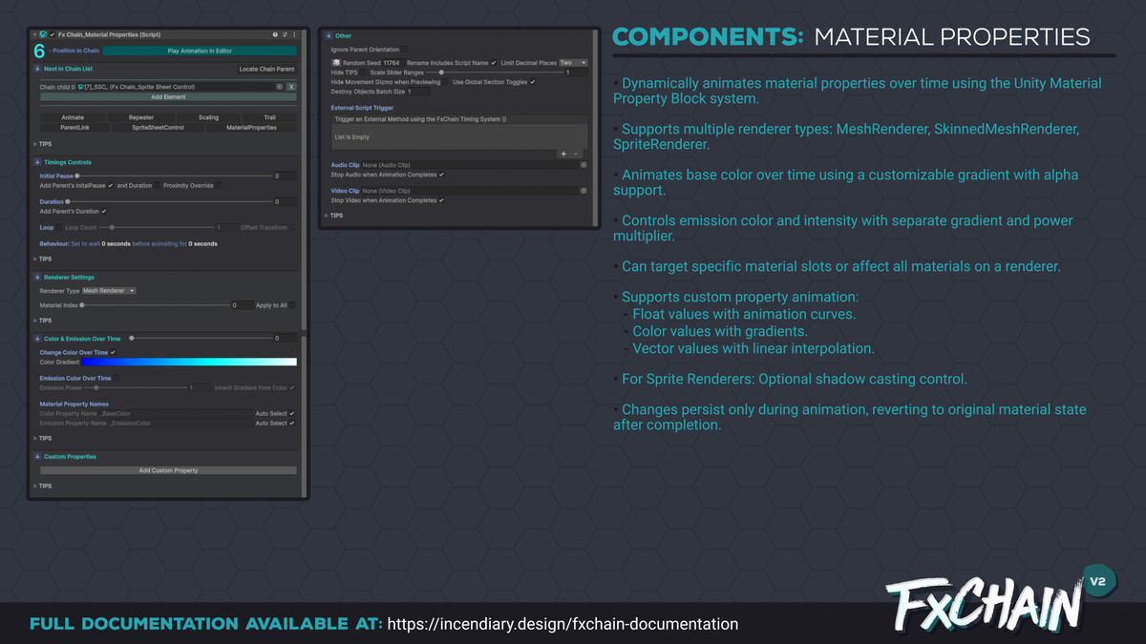The width and height of the screenshot is (1146, 644).
Task: Select the MaterialProperties component button
Action: point(251,127)
